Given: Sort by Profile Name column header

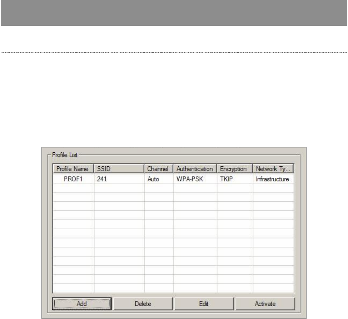Looking at the screenshot, I should pyautogui.click(x=73, y=169).
